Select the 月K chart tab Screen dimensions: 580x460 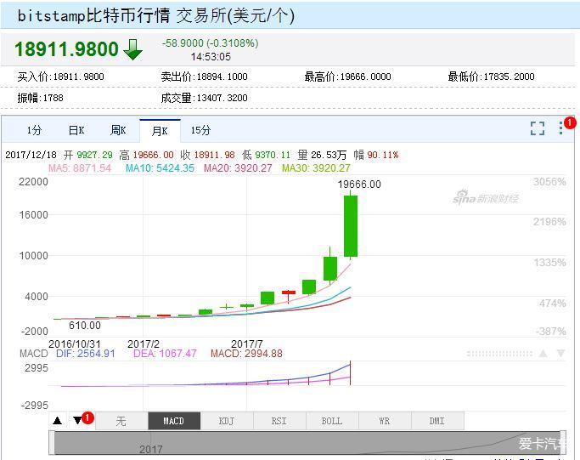[x=160, y=131]
